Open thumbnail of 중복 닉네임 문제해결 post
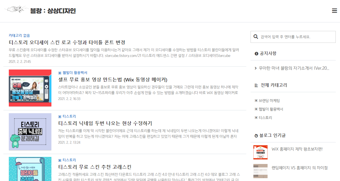This screenshot has height=181, width=340. 30,132
